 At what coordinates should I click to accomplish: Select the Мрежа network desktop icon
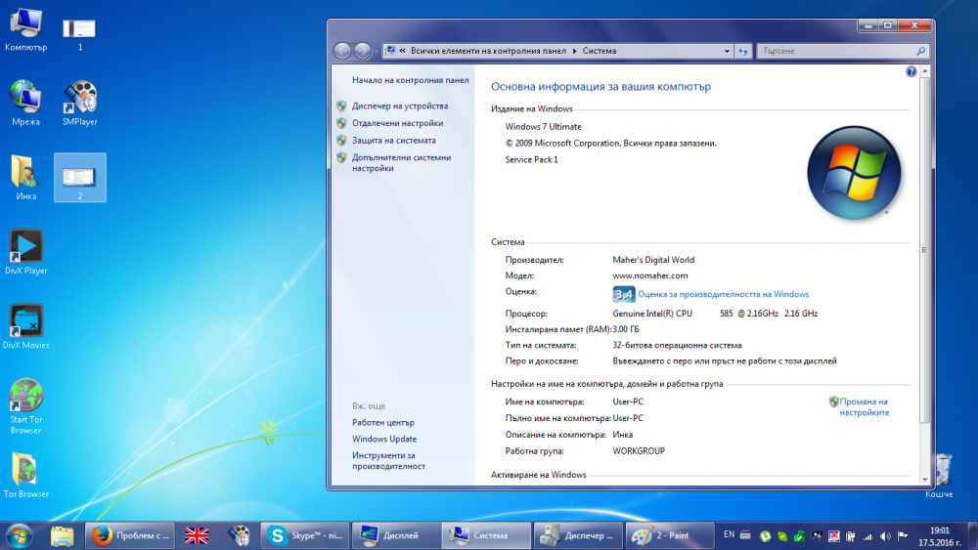25,104
